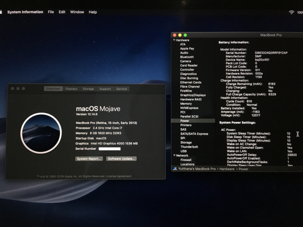Select USB in the sidebar
Image resolution: width=303 pixels, height=227 pixels.
[184, 151]
